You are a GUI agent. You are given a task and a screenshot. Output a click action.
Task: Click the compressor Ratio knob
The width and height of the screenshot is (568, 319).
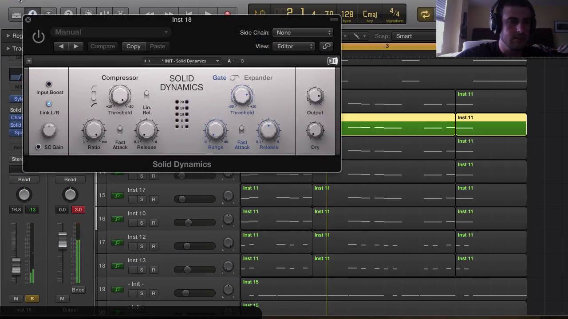(94, 130)
